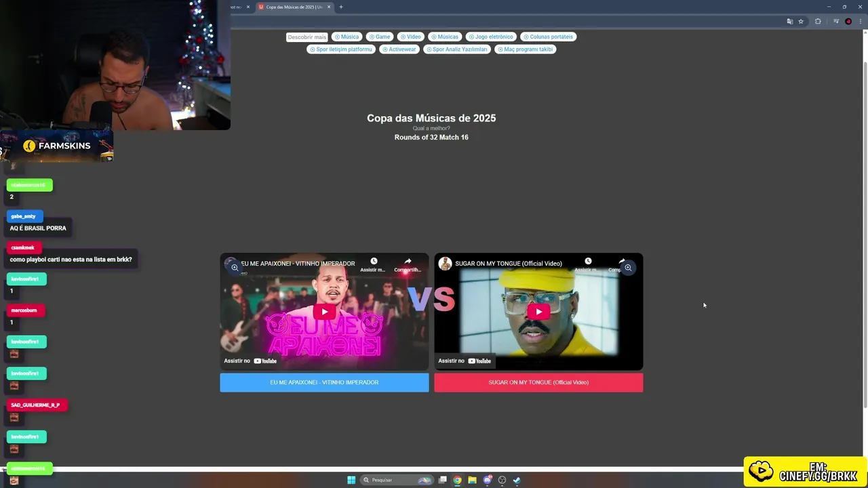Click the translate page icon
Image resolution: width=868 pixels, height=488 pixels.
coord(789,22)
